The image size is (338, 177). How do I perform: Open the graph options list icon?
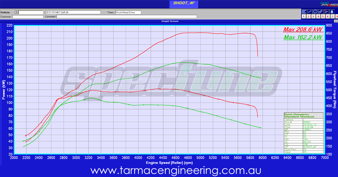click(304, 11)
